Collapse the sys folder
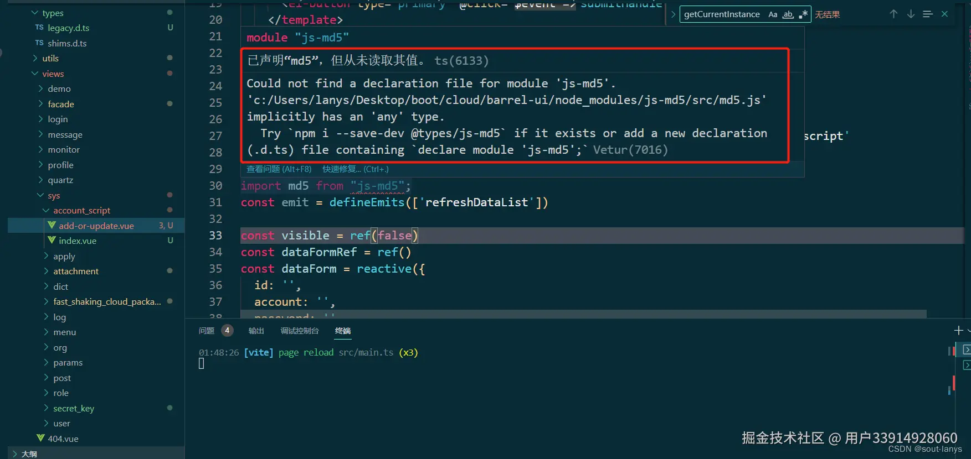The height and width of the screenshot is (459, 971). point(54,195)
